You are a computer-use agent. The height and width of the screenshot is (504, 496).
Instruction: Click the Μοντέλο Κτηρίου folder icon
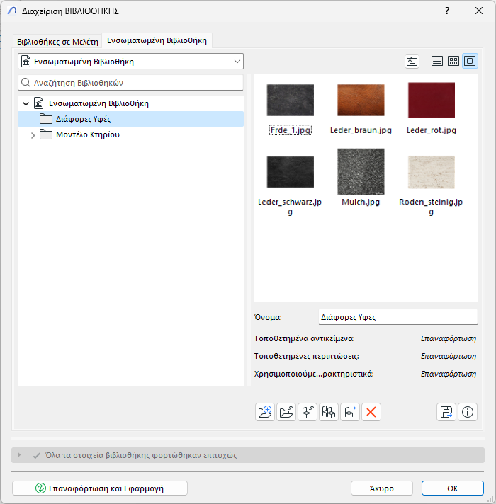tap(46, 134)
